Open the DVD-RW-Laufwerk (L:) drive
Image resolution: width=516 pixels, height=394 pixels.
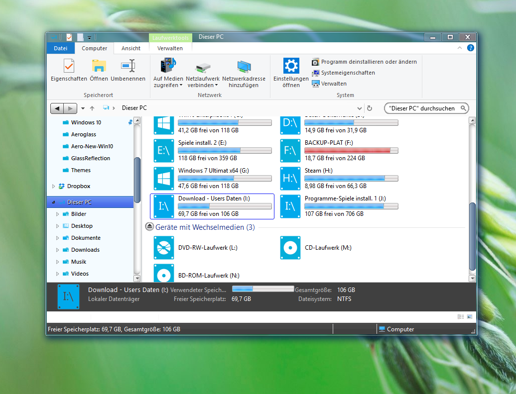coord(164,248)
